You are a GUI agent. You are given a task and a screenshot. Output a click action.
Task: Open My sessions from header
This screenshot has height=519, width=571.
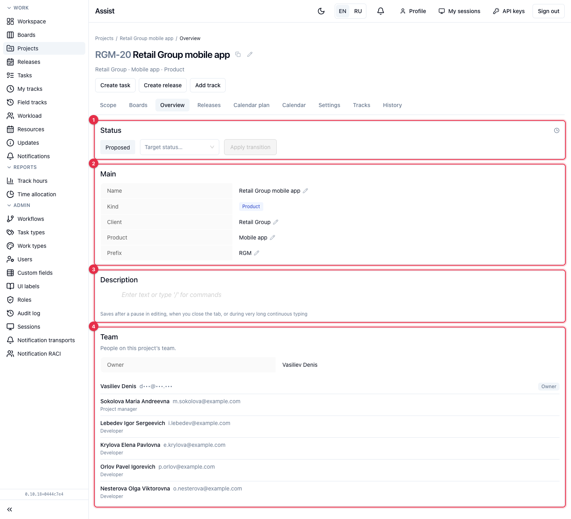click(460, 11)
